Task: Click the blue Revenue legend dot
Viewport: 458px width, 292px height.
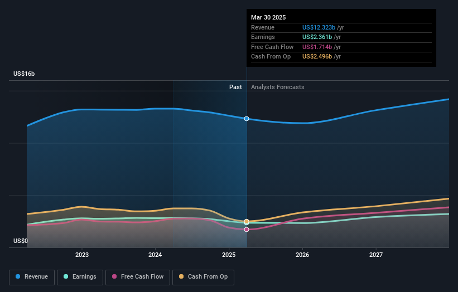Action: point(18,276)
